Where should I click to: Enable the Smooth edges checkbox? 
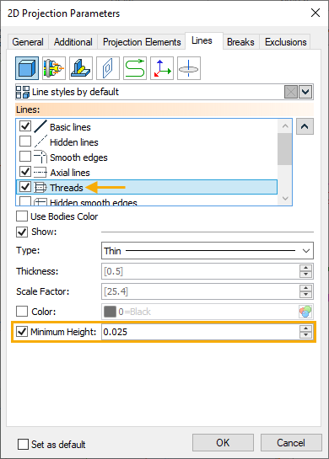point(25,157)
